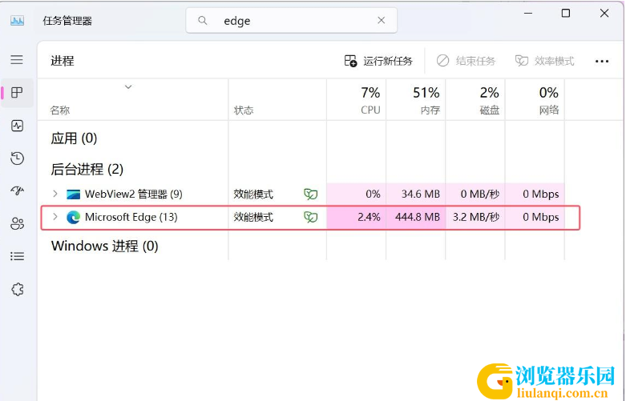626x401 pixels.
Task: Click 2.4% CPU value of Edge
Action: (x=369, y=217)
